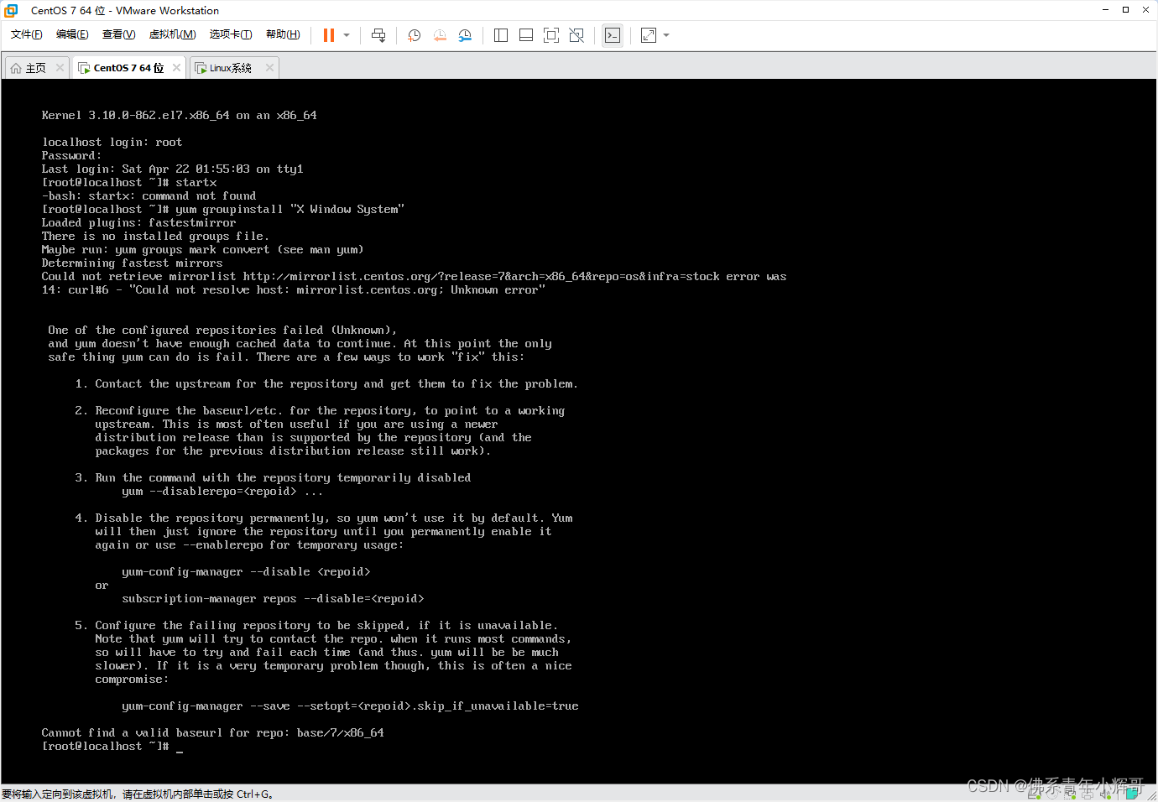1158x802 pixels.
Task: Toggle the library sidebar view
Action: pyautogui.click(x=501, y=35)
